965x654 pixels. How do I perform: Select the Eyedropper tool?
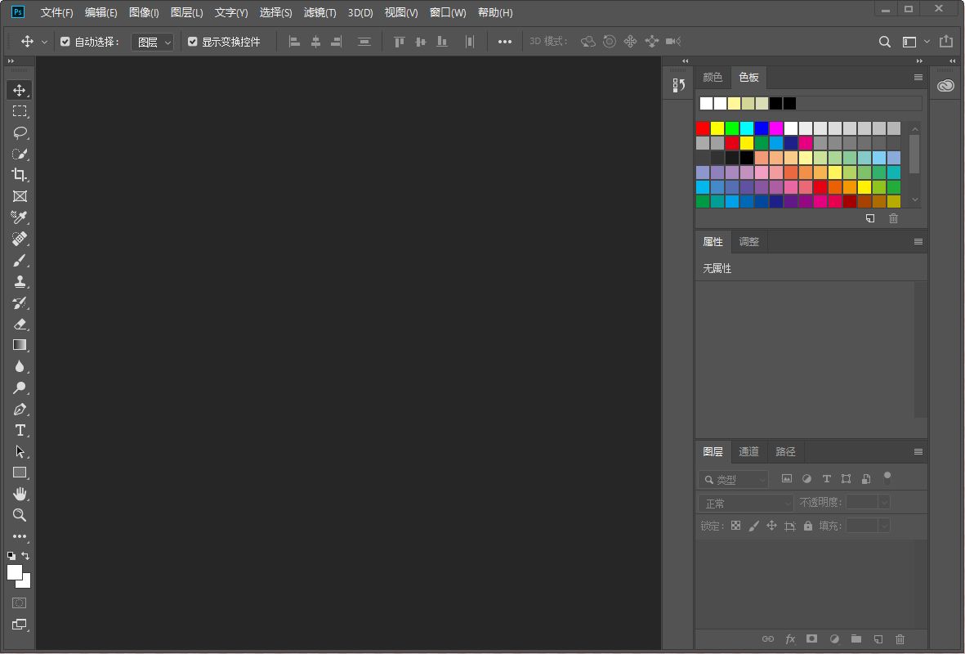point(20,217)
